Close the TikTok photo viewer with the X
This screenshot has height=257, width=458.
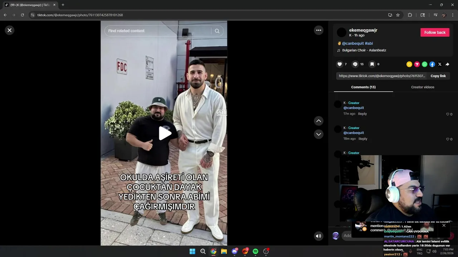10,30
